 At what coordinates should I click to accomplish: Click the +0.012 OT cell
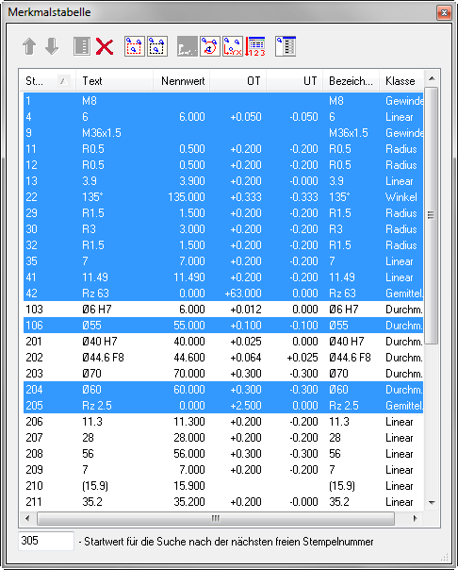(246, 309)
